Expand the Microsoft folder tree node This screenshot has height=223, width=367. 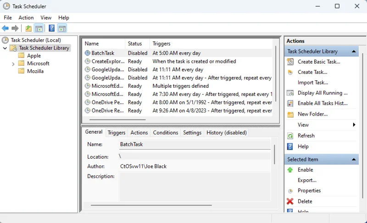(x=13, y=64)
